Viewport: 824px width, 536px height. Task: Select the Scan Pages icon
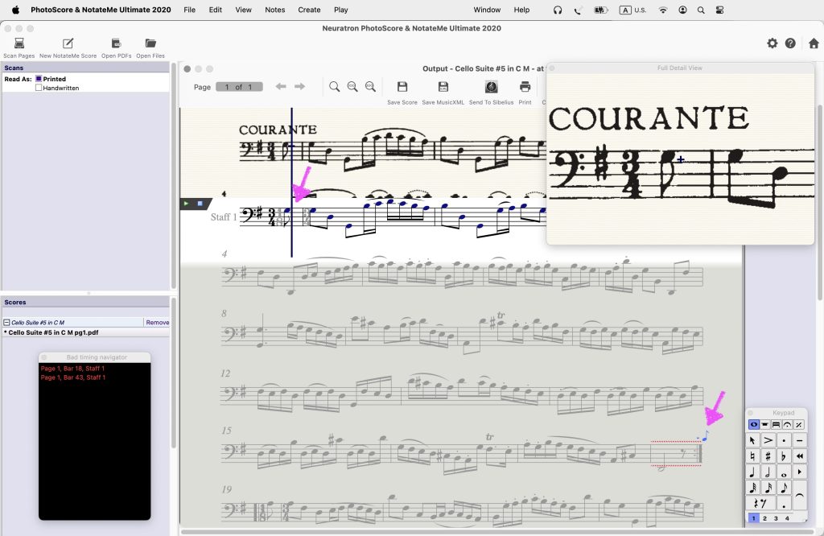pyautogui.click(x=19, y=44)
